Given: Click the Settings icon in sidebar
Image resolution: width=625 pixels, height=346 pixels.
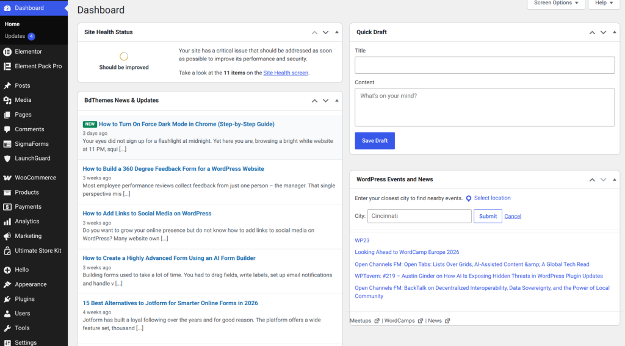Looking at the screenshot, I should click(7, 342).
